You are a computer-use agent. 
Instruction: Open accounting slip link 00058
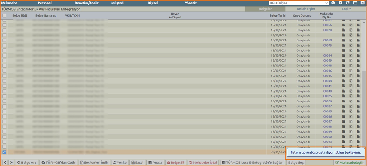click(x=328, y=40)
